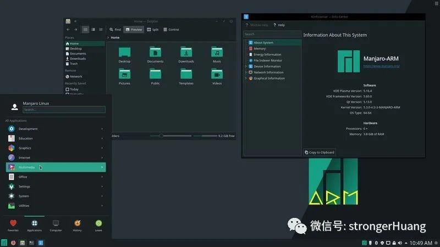Open Office category in launcher

(x=56, y=177)
